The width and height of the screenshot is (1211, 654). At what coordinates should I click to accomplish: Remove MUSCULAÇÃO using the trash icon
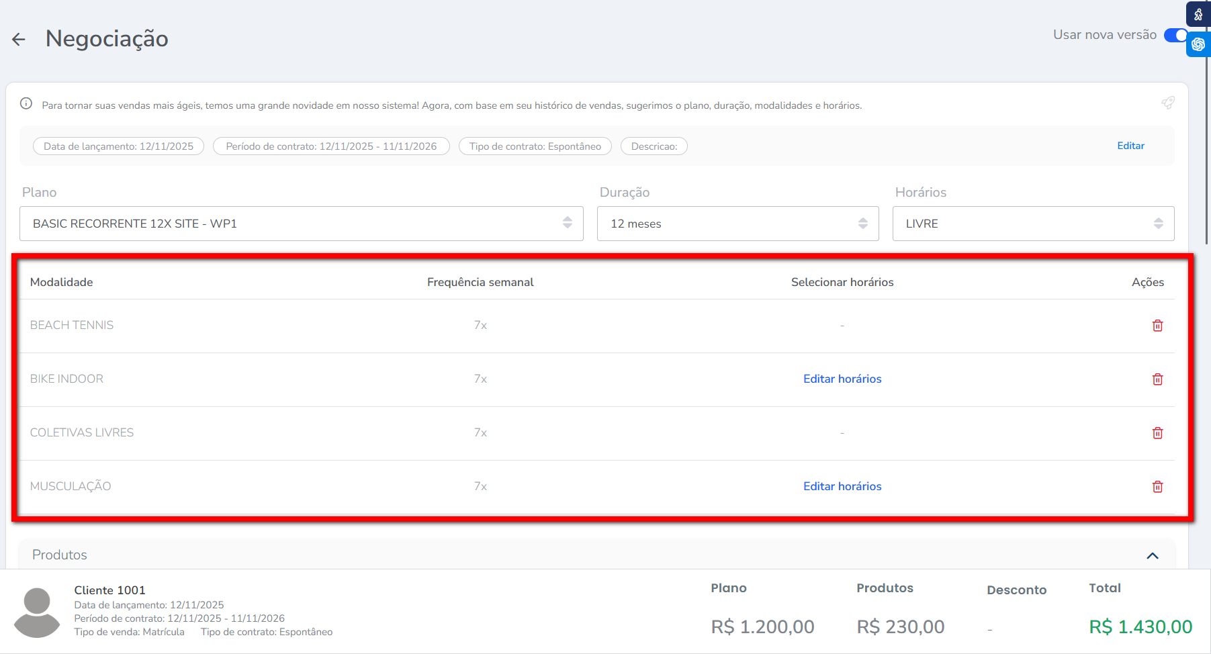[1157, 487]
